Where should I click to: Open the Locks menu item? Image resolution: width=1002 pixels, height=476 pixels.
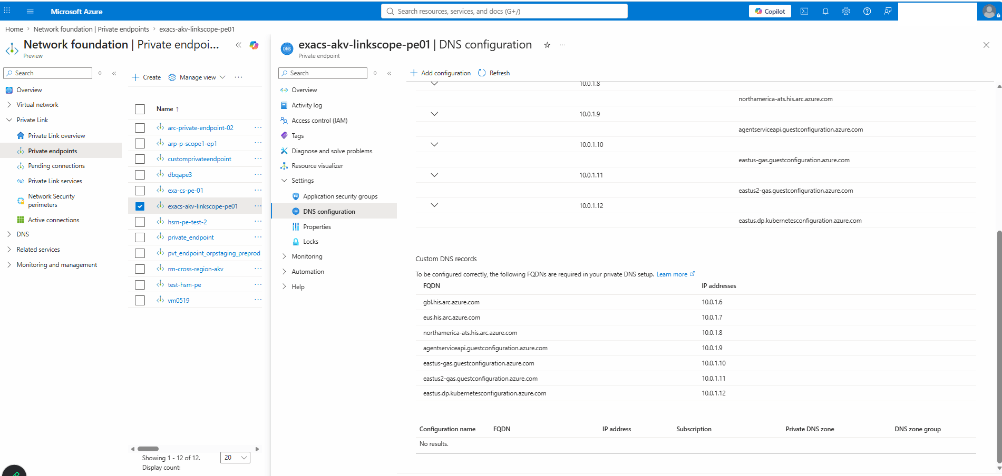click(x=310, y=242)
